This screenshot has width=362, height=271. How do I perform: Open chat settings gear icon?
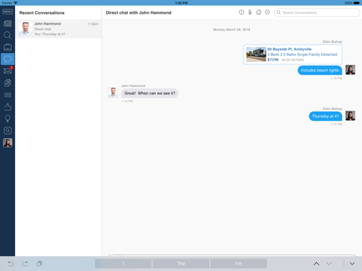click(268, 12)
